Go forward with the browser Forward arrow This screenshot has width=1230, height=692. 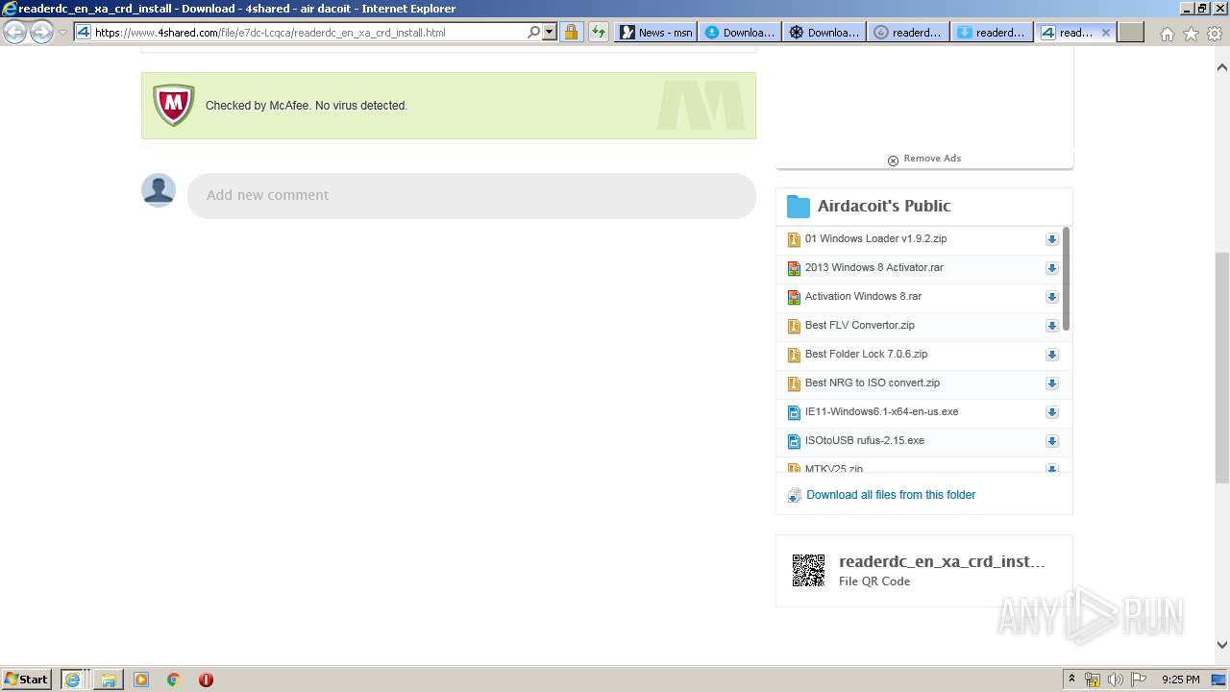(x=41, y=32)
